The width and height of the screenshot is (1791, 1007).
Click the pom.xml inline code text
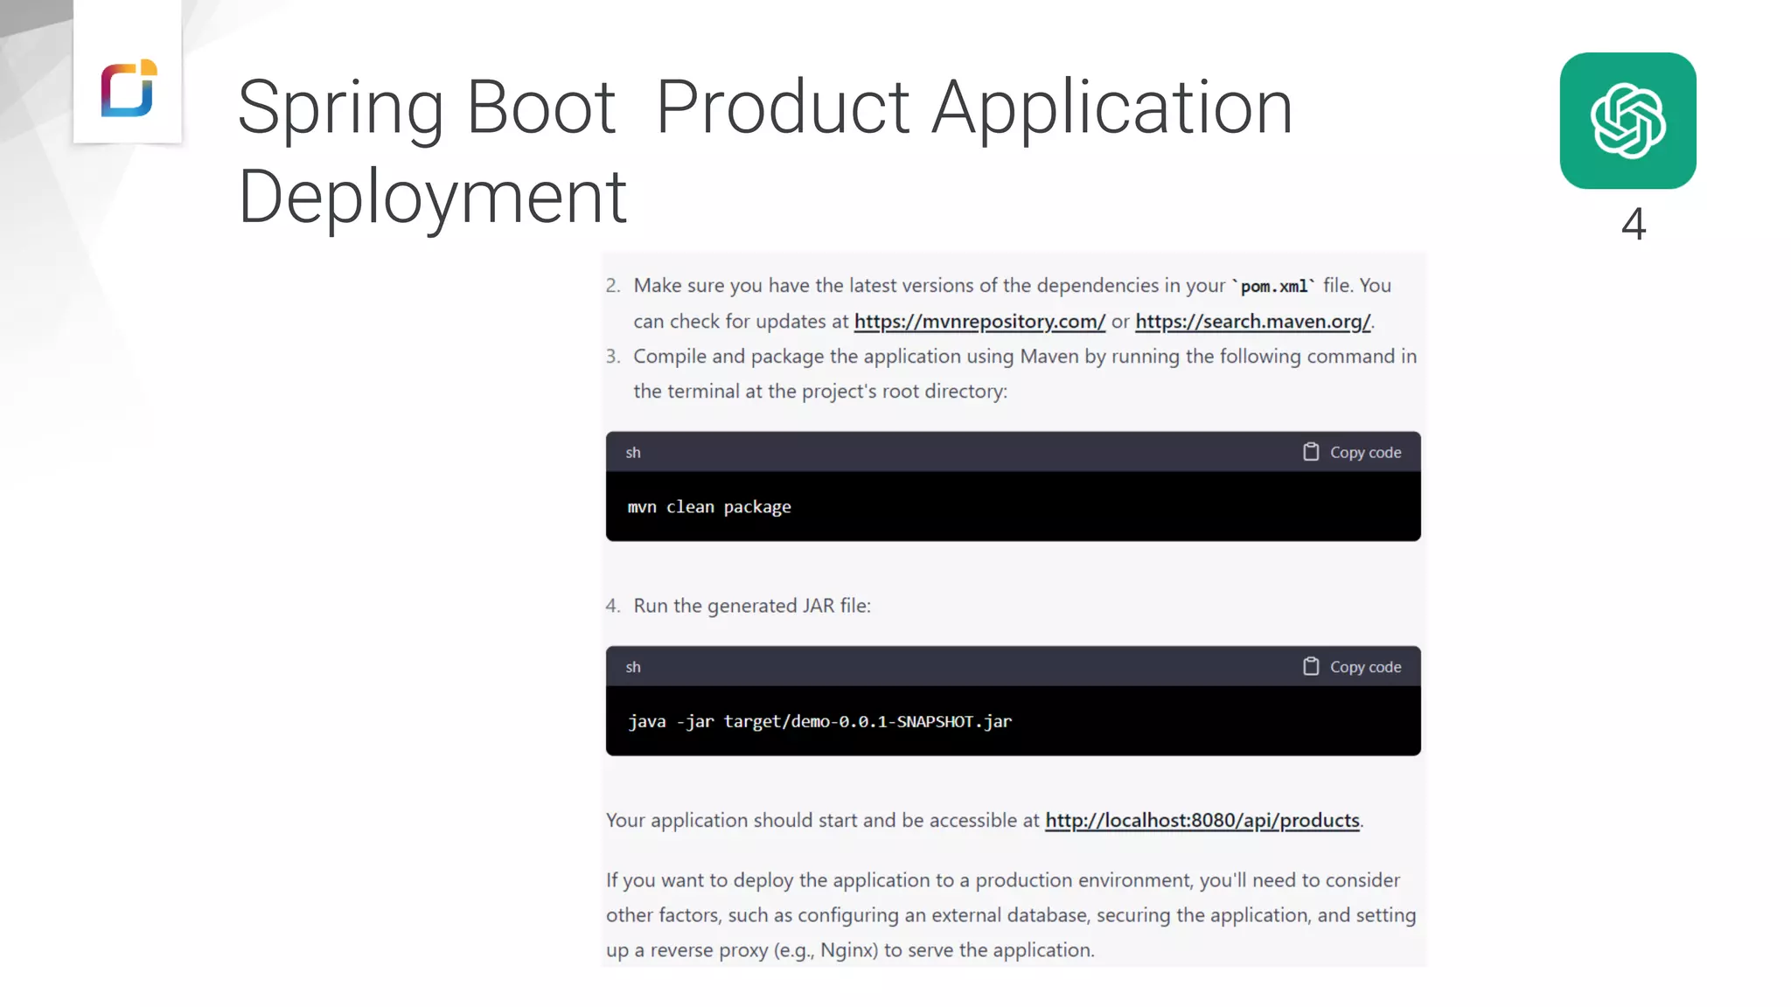pos(1273,287)
